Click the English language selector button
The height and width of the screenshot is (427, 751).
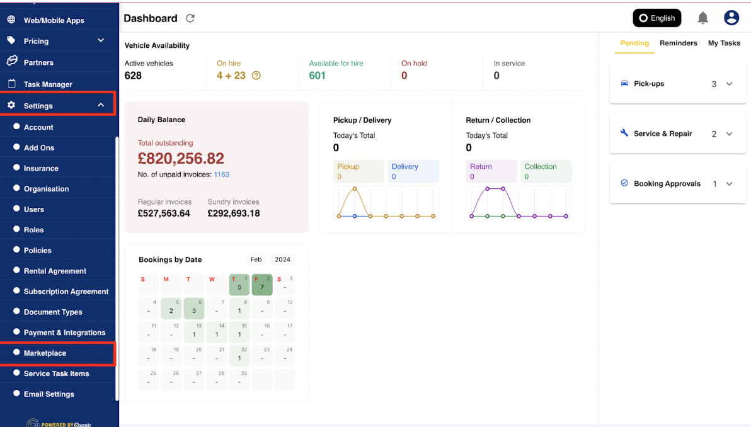(x=656, y=18)
